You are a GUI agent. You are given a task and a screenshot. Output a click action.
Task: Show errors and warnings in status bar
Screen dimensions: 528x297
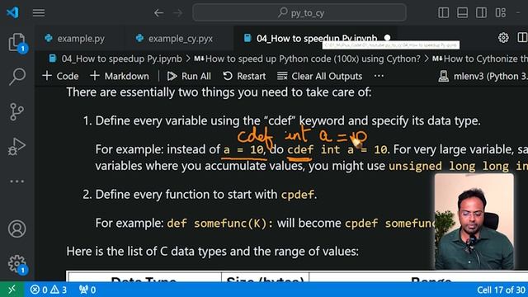coord(48,290)
